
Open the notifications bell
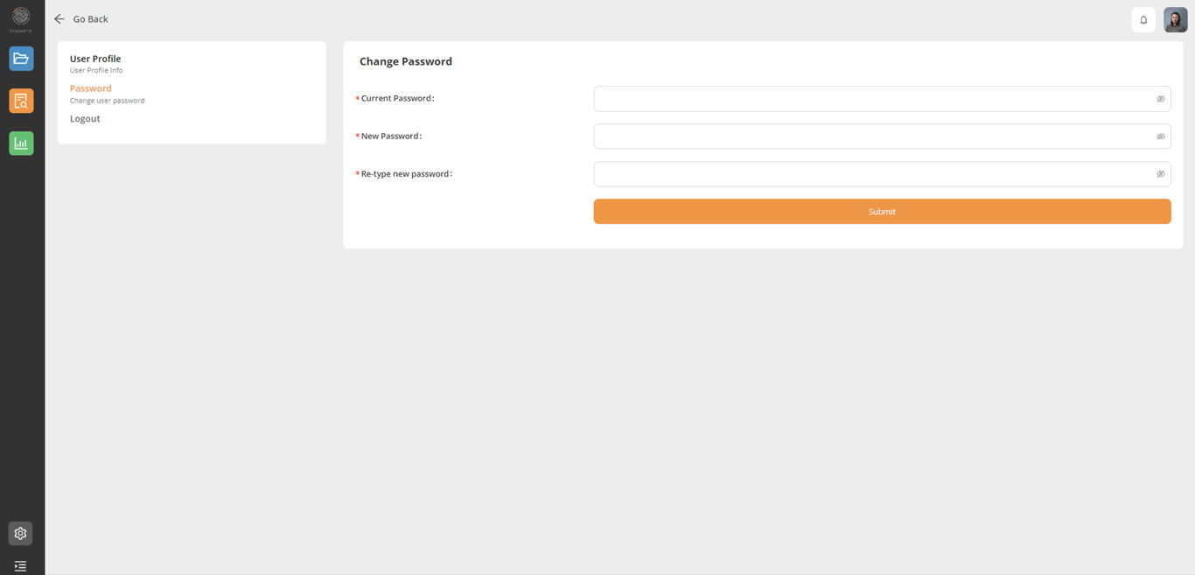[1143, 20]
